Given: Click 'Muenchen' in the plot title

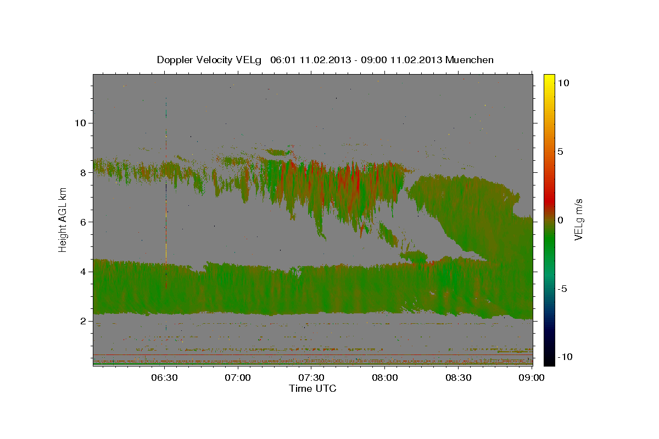Looking at the screenshot, I should (x=470, y=60).
